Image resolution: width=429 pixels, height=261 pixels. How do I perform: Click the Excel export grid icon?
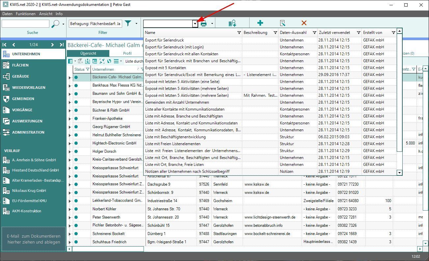88,61
